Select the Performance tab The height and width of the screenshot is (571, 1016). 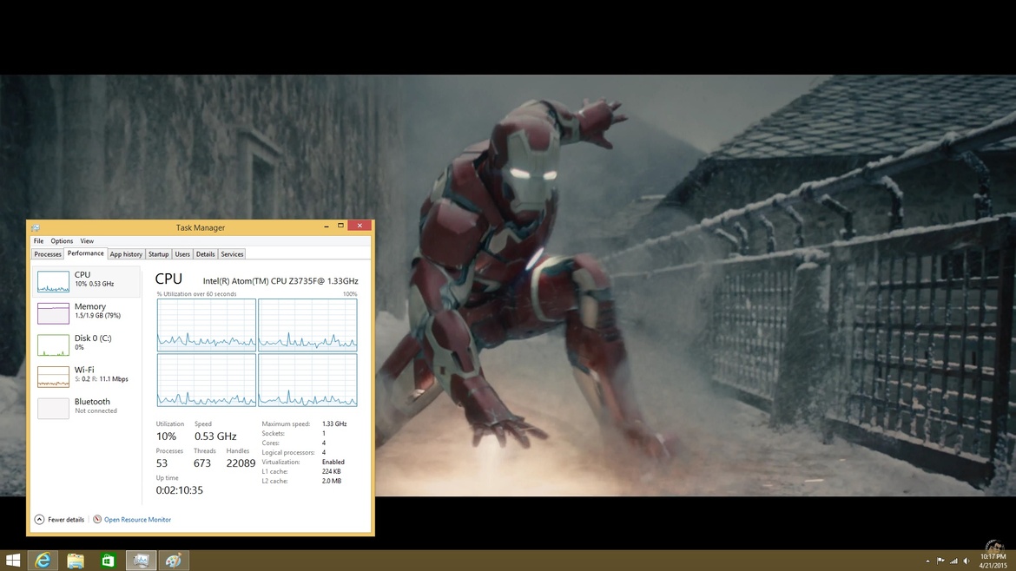tap(85, 253)
